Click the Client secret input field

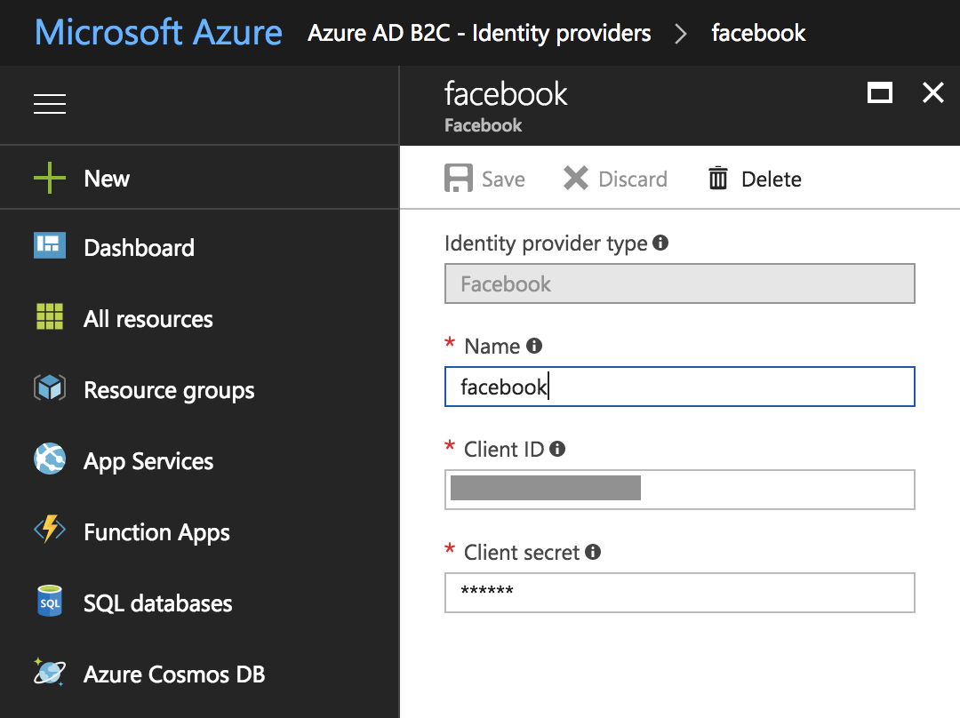click(680, 593)
